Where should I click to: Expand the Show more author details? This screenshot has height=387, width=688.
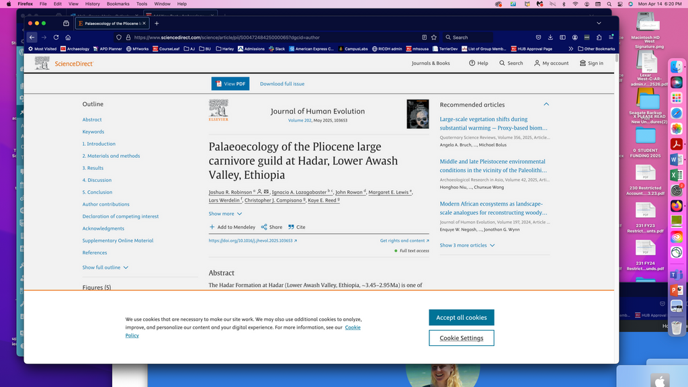coord(225,214)
